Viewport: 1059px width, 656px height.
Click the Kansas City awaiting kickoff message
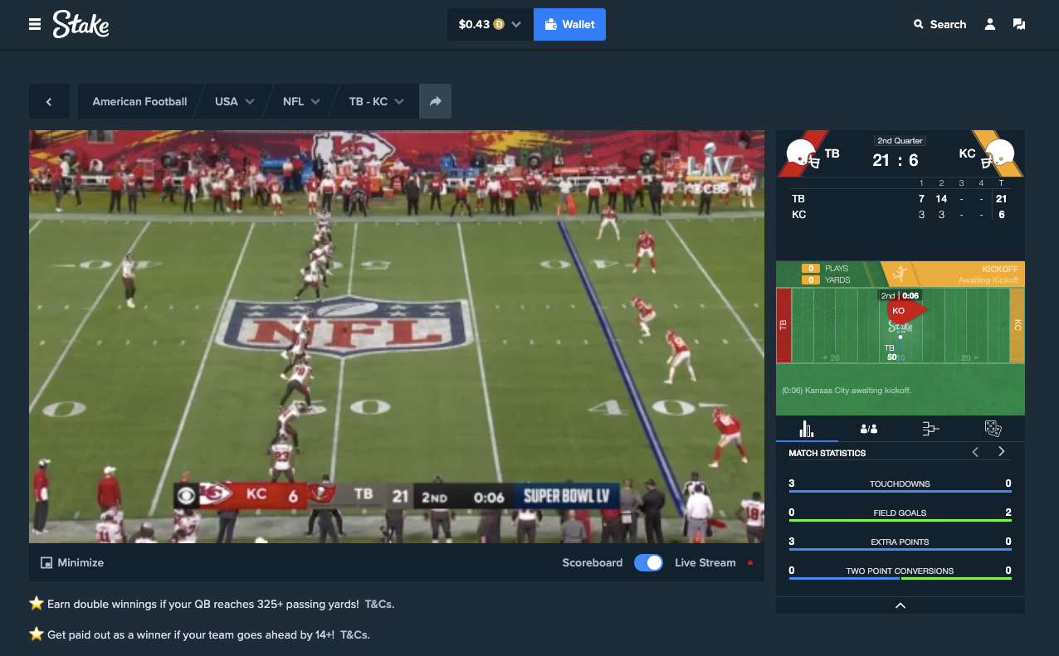coord(847,390)
